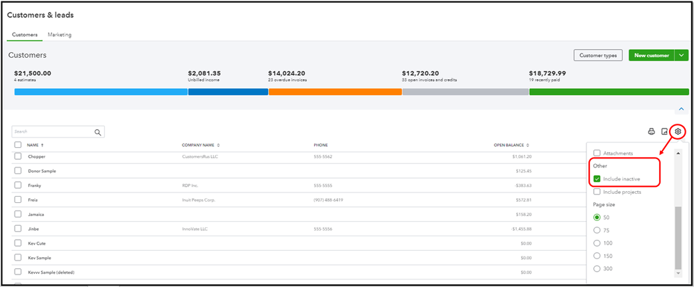
Task: Click the print list icon
Action: 651,131
